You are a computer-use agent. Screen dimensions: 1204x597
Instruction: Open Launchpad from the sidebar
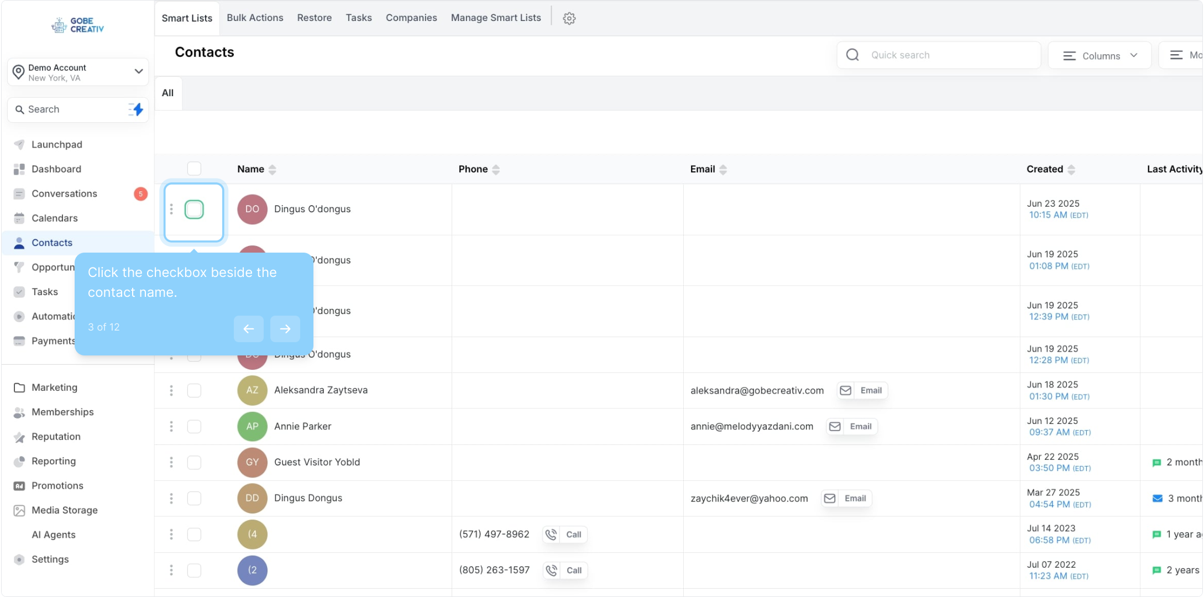[56, 144]
